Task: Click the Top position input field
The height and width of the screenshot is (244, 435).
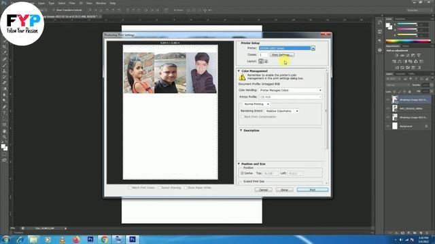Action: pos(271,174)
